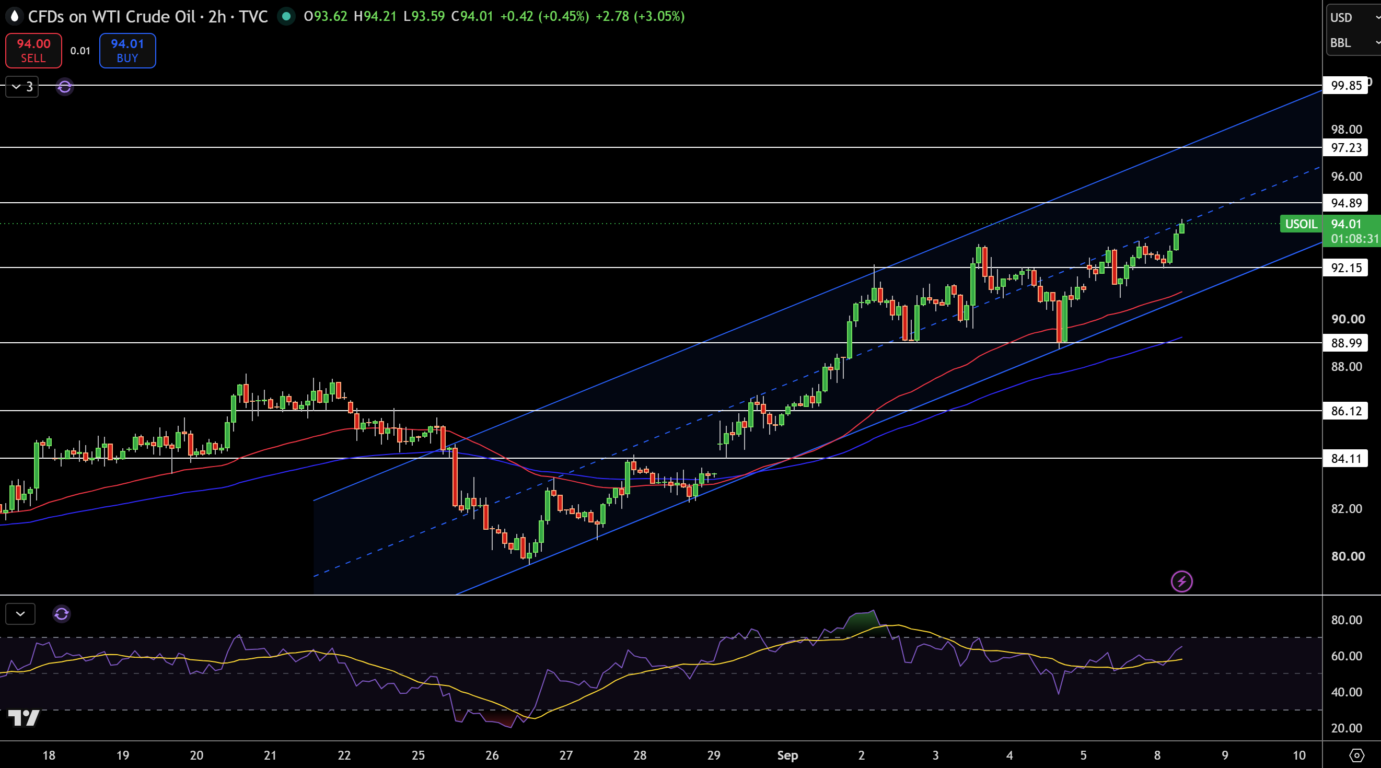Click the +2.78 (+3.05%) change value
This screenshot has height=768, width=1381.
tap(640, 17)
